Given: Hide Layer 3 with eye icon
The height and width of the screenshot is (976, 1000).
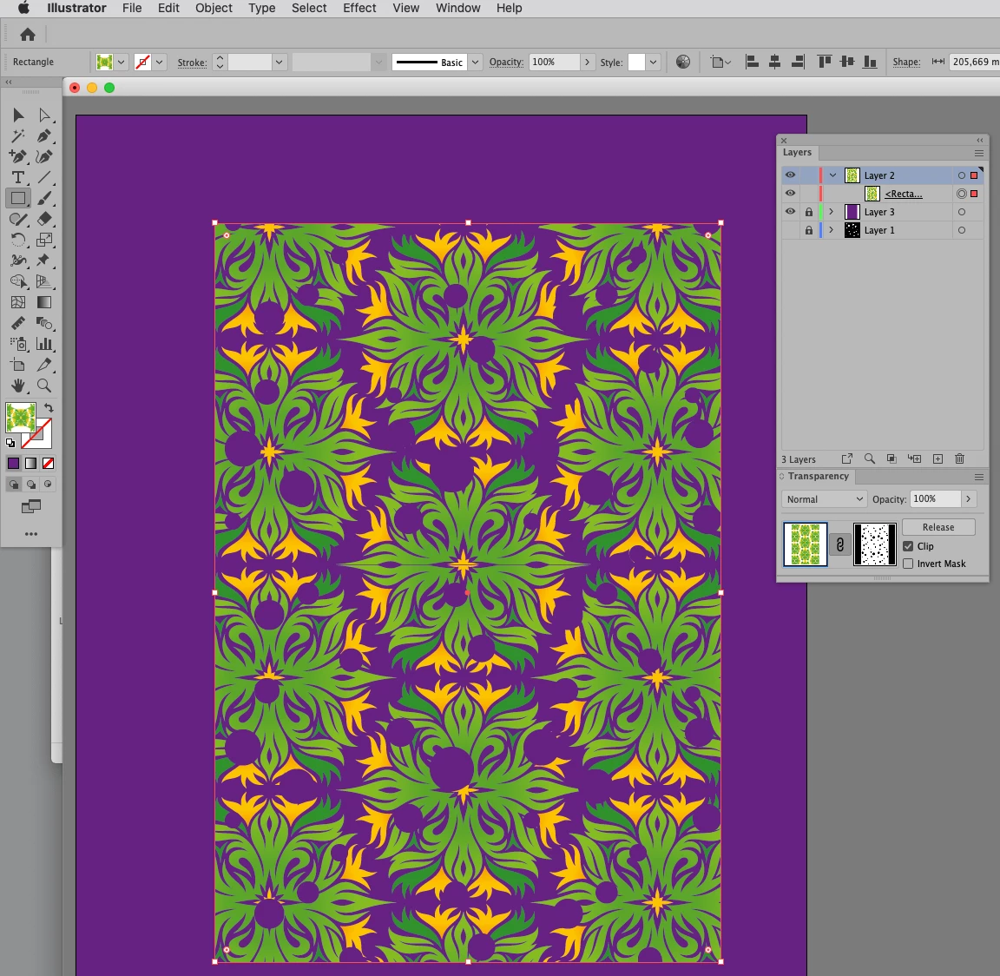Looking at the screenshot, I should [790, 212].
